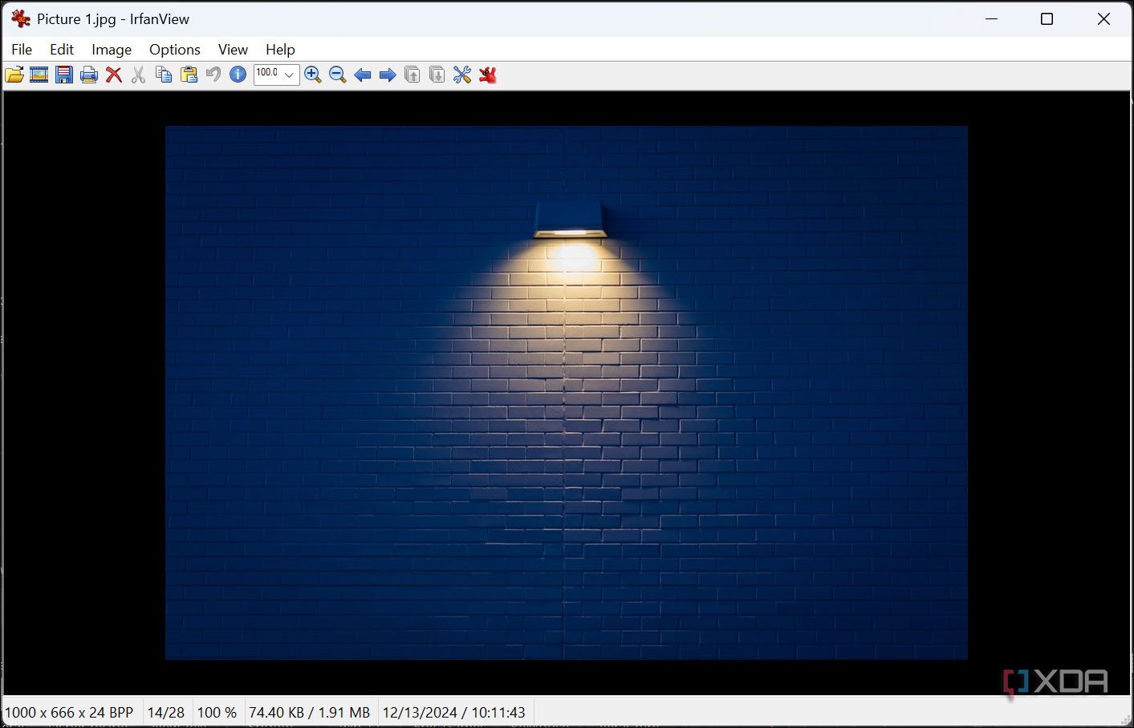Start the slideshow from the toolbar
The image size is (1134, 728).
tap(39, 75)
